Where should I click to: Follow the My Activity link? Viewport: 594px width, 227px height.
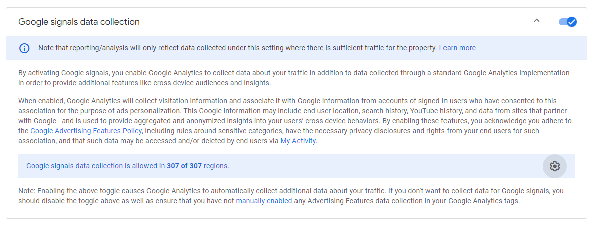(298, 141)
